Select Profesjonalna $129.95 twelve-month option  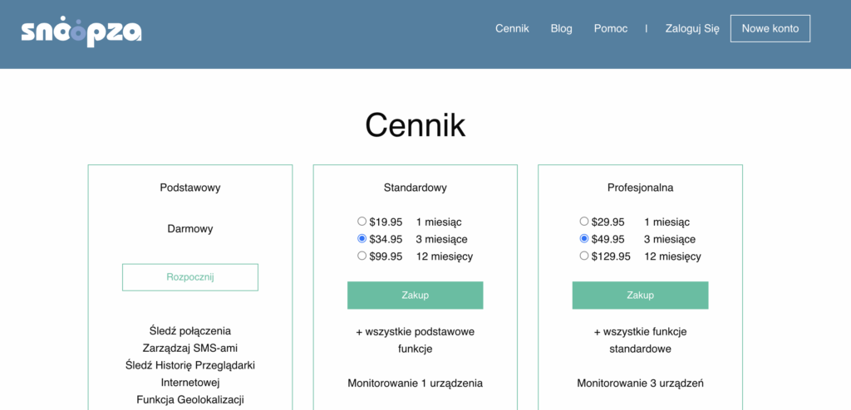(584, 256)
